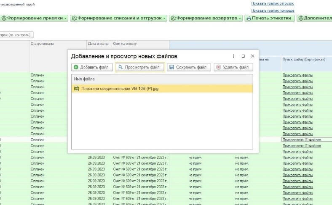Image resolution: width=332 pixels, height=205 pixels.
Task: Select file Пластина соединительная VB 10B (P).jpg
Action: [x=120, y=89]
